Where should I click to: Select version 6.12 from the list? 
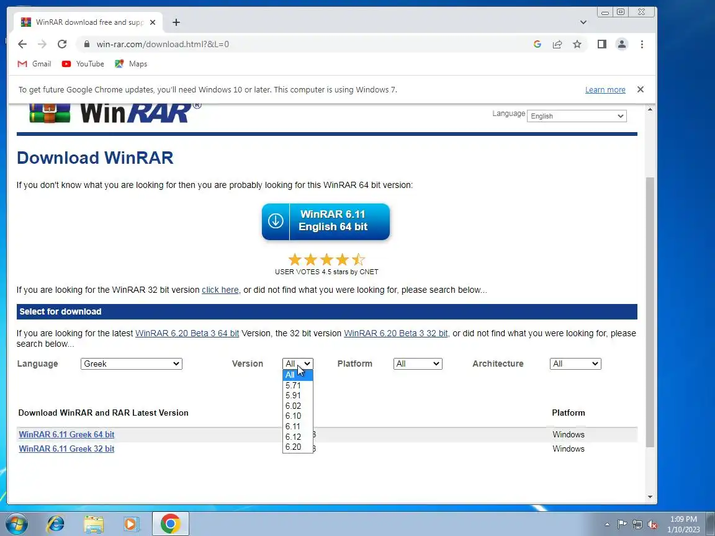tap(298, 437)
